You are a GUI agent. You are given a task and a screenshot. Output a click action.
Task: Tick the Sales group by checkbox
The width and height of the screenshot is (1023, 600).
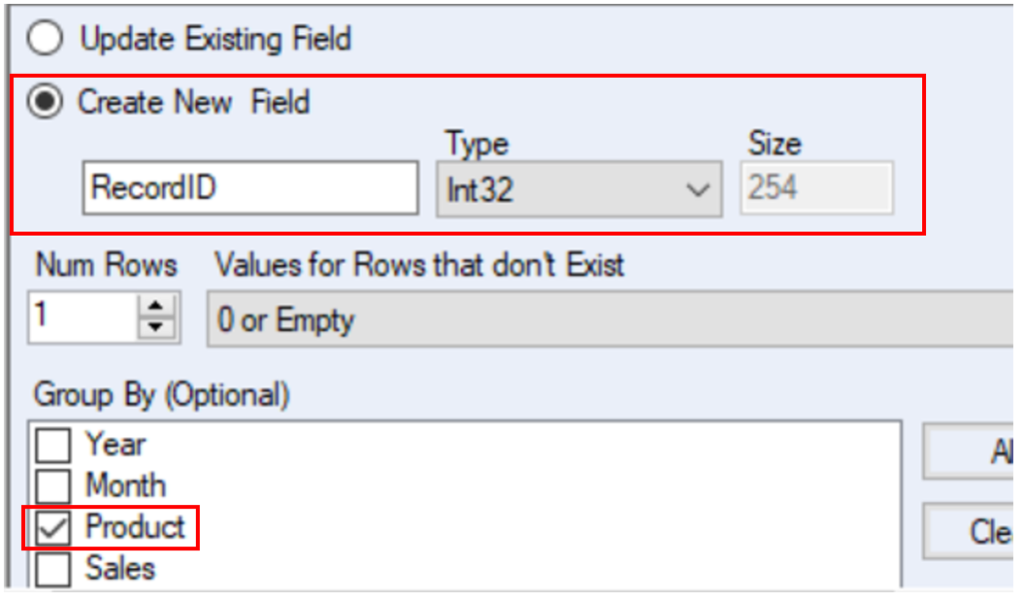53,569
